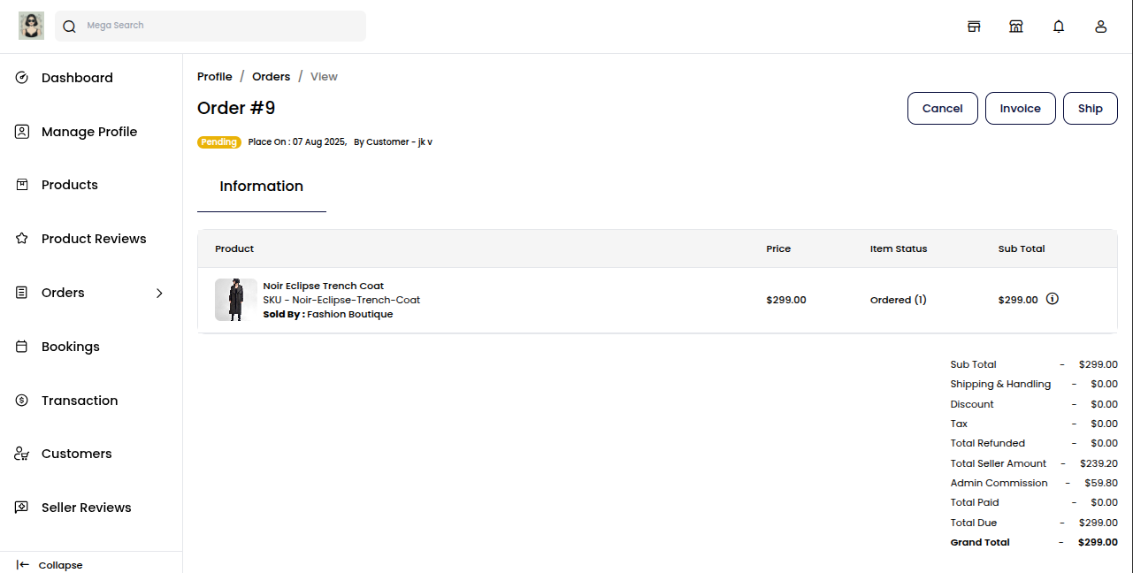Open the notifications bell icon
The height and width of the screenshot is (573, 1133).
1059,27
